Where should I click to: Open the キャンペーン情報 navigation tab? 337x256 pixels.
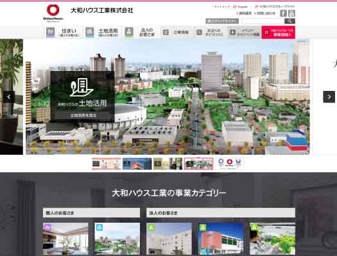[x=245, y=33]
